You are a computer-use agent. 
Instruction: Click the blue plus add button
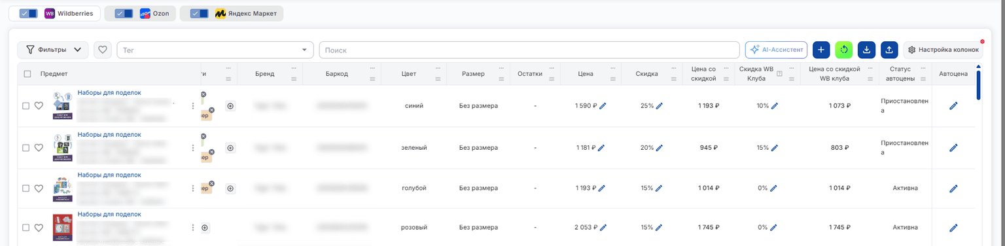point(821,50)
